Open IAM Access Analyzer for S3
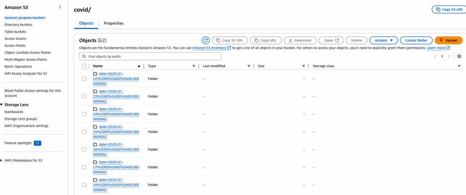The height and width of the screenshot is (195, 466). click(25, 73)
